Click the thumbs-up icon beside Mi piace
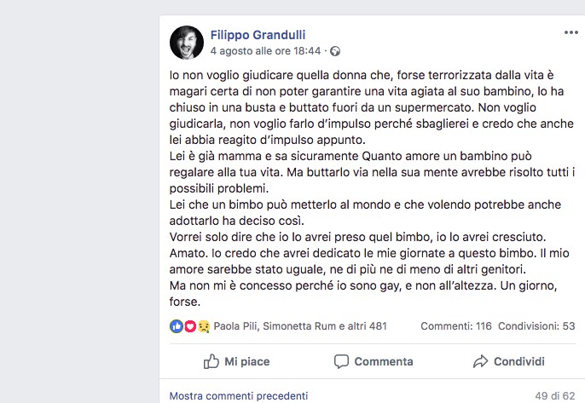Image resolution: width=585 pixels, height=403 pixels. pos(211,362)
